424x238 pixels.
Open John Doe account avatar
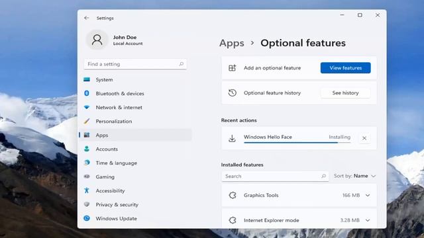click(x=97, y=40)
